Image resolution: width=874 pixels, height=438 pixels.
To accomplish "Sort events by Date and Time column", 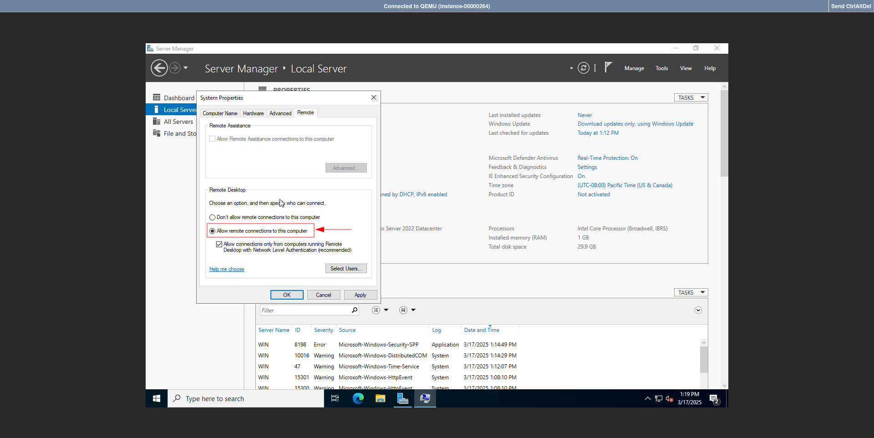I will pos(482,330).
